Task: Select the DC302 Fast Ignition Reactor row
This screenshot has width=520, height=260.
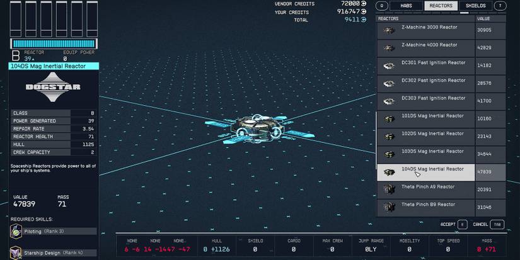Action: [441, 84]
